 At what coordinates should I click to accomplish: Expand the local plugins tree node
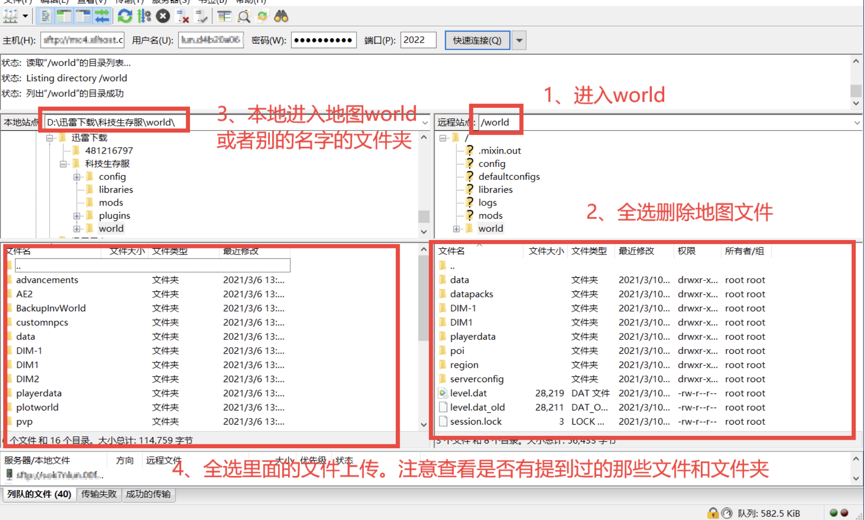pyautogui.click(x=77, y=216)
